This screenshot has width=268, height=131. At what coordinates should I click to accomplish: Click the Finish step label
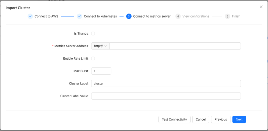236,16
